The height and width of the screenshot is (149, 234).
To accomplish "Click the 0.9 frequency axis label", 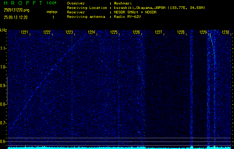I will pyautogui.click(x=3, y=86).
